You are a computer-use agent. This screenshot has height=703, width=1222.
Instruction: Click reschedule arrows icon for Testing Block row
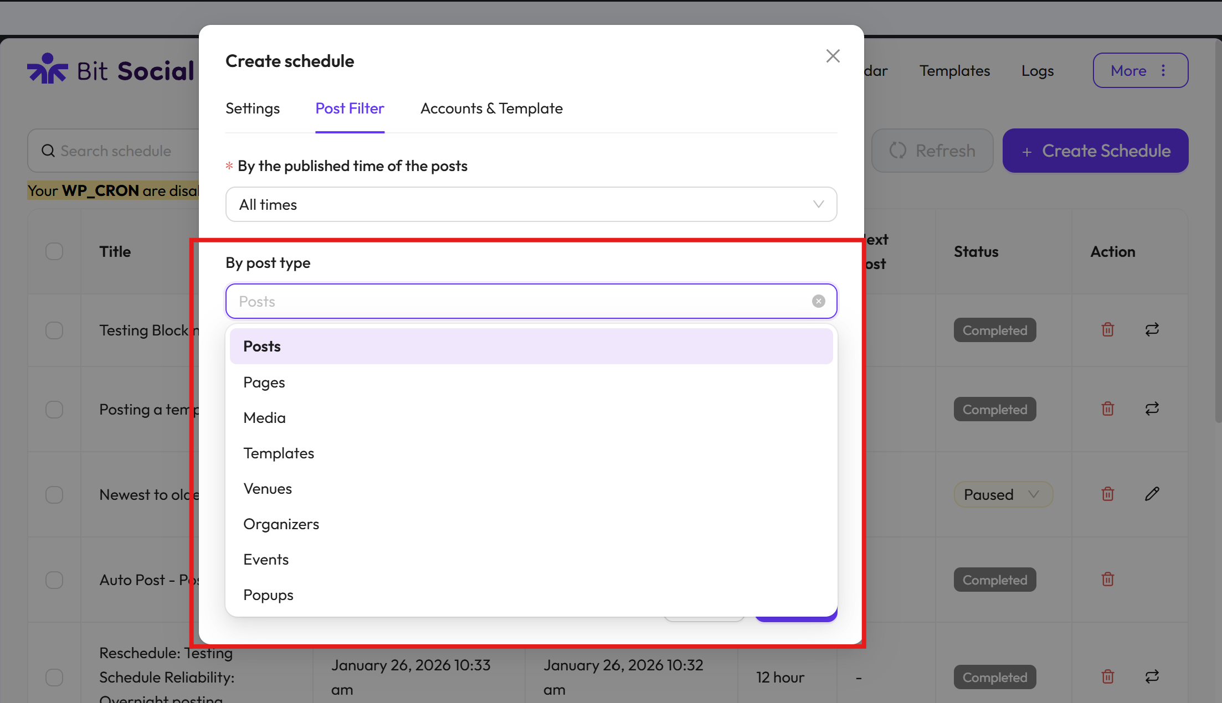tap(1152, 330)
